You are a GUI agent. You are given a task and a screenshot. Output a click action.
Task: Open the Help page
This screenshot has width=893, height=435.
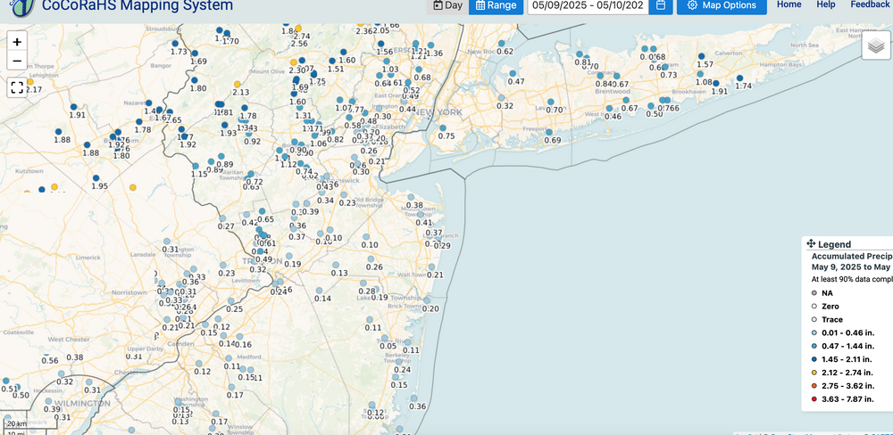tap(826, 4)
